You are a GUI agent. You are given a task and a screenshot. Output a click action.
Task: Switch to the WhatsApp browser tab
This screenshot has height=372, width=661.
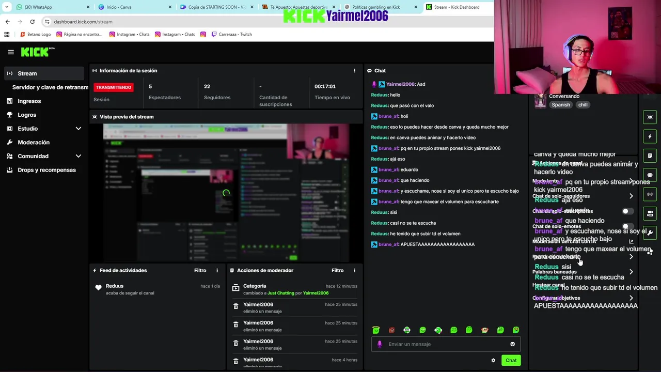coord(52,7)
